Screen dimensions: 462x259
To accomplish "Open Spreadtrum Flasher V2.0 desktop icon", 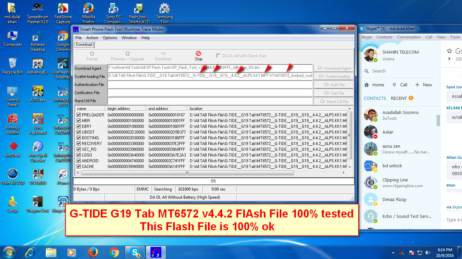I will pos(38,13).
